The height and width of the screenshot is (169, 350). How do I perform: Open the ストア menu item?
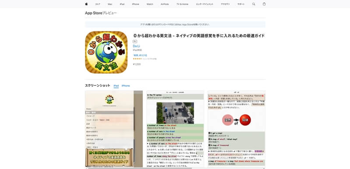pyautogui.click(x=98, y=4)
